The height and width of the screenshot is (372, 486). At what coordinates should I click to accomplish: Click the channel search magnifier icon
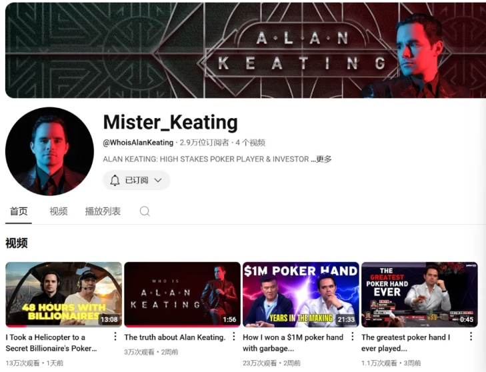[145, 211]
